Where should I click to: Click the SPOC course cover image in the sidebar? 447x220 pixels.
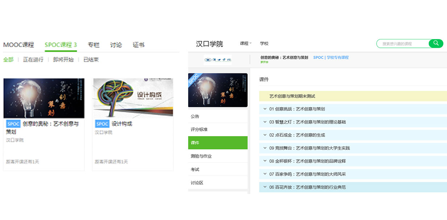218,90
